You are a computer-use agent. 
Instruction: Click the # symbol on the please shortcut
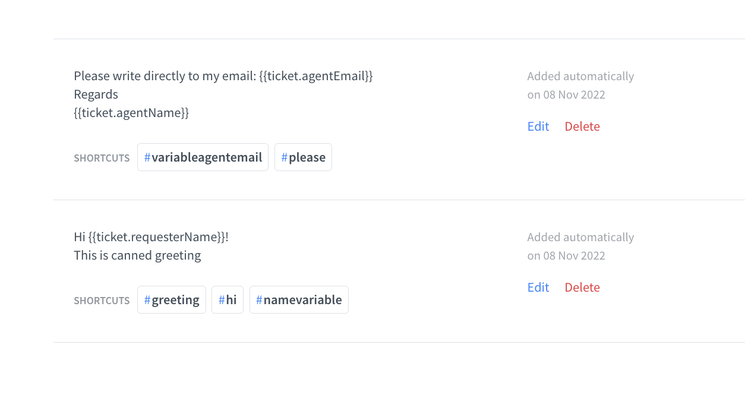point(285,157)
